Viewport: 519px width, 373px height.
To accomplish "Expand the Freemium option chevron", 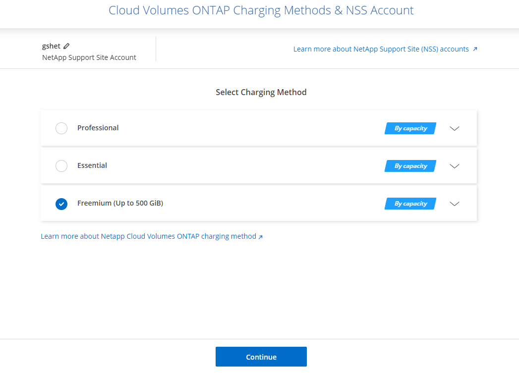I will click(455, 204).
